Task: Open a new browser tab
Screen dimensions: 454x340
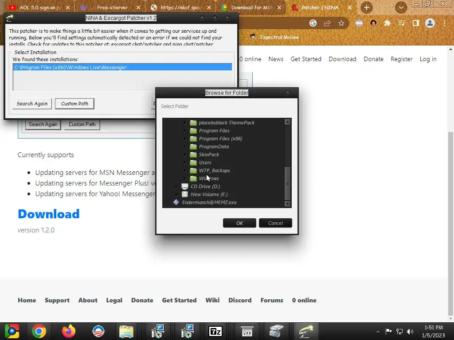Action: 367,8
